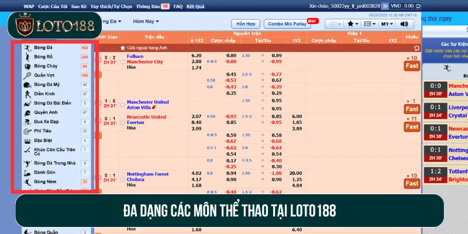Viewport: 468px width, 234px height.
Task: Open the Hôm Nay date dropdown
Action: coord(146,21)
